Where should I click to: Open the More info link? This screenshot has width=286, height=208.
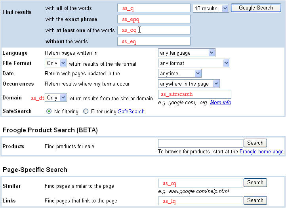(220, 103)
